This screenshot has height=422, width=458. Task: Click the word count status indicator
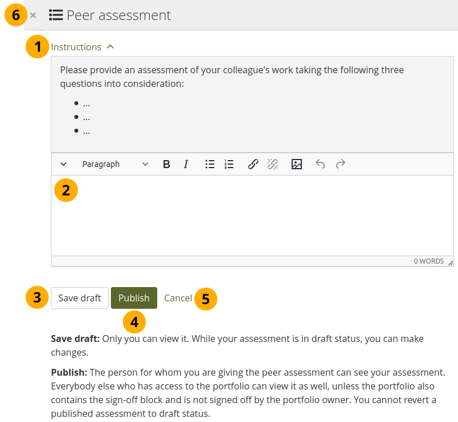tap(429, 261)
